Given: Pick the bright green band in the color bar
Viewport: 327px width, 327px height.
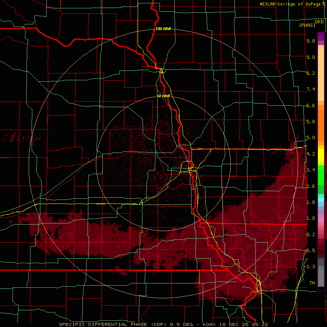Looking at the screenshot, I should 321,175.
